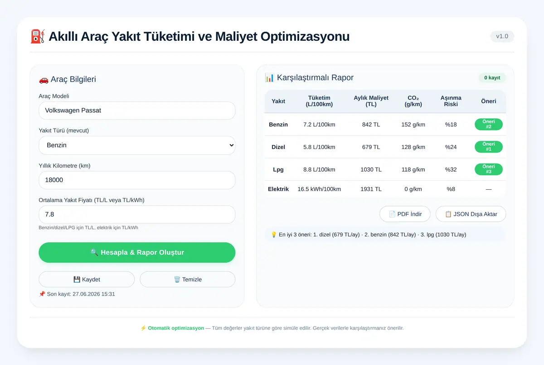Click the %32 risk cell
Image resolution: width=544 pixels, height=365 pixels.
click(x=451, y=169)
